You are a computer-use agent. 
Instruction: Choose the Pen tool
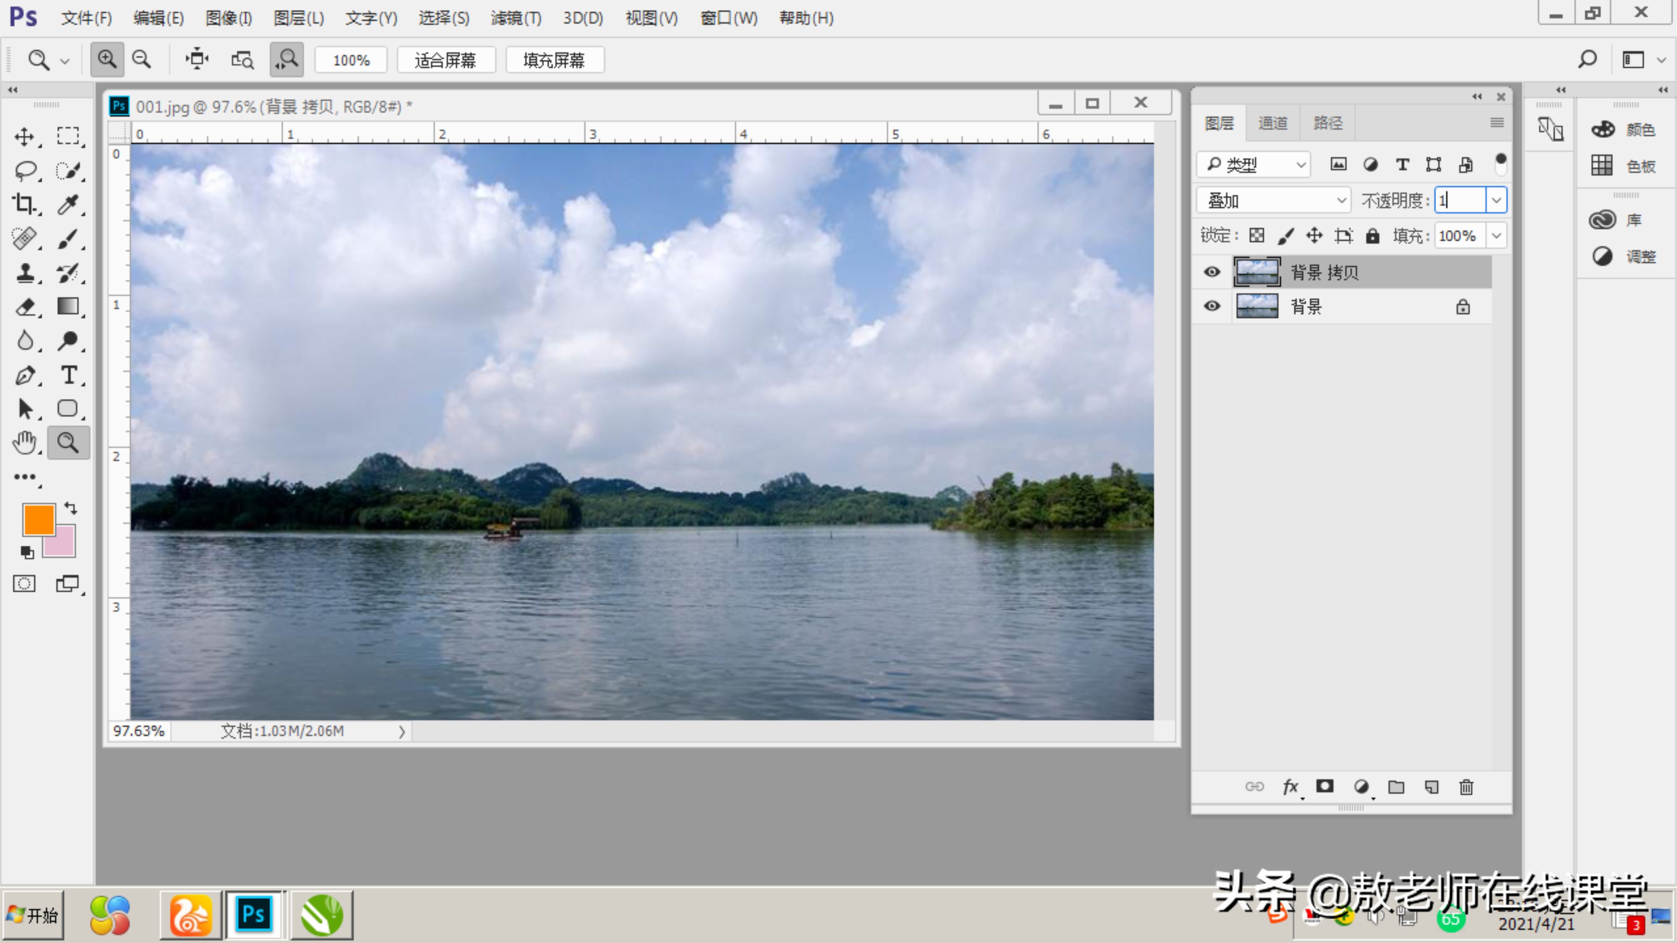point(25,375)
